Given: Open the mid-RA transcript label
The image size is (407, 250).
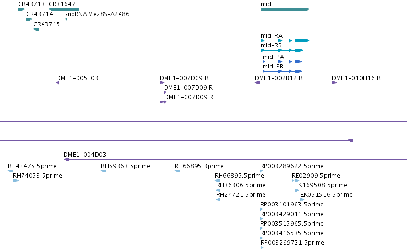Looking at the screenshot, I should pyautogui.click(x=272, y=35).
